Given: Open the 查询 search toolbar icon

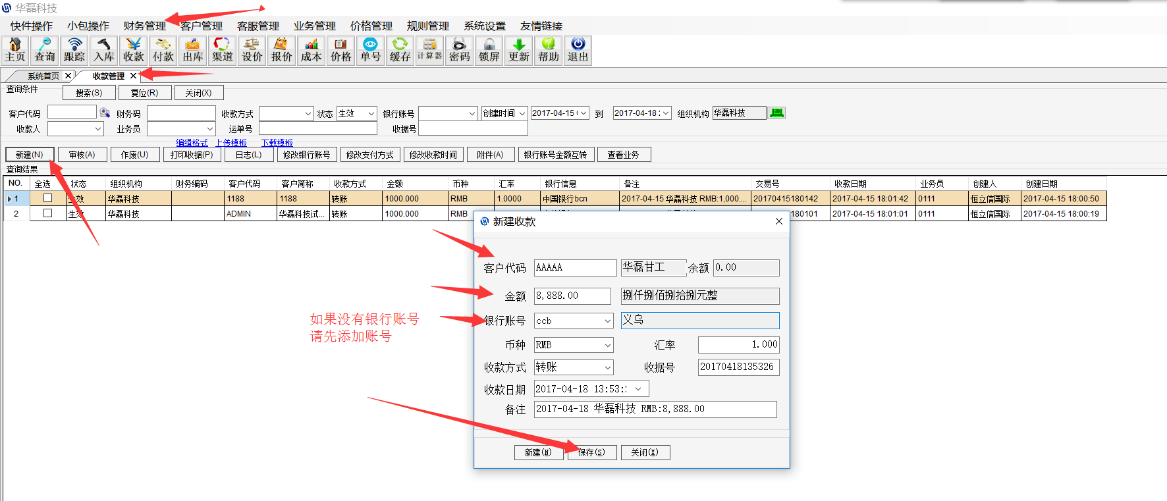Looking at the screenshot, I should pos(45,50).
